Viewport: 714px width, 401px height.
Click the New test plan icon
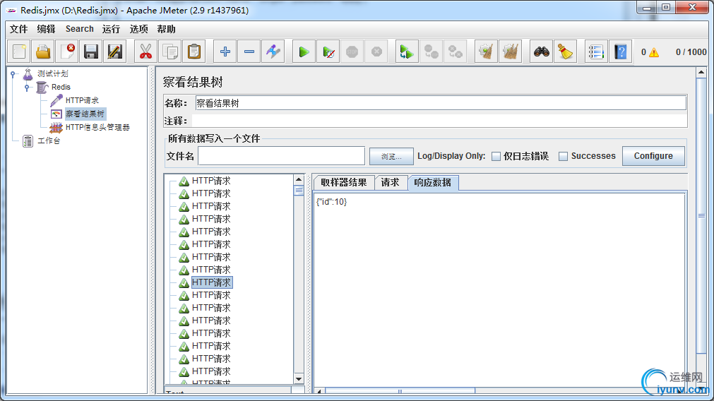click(x=19, y=52)
